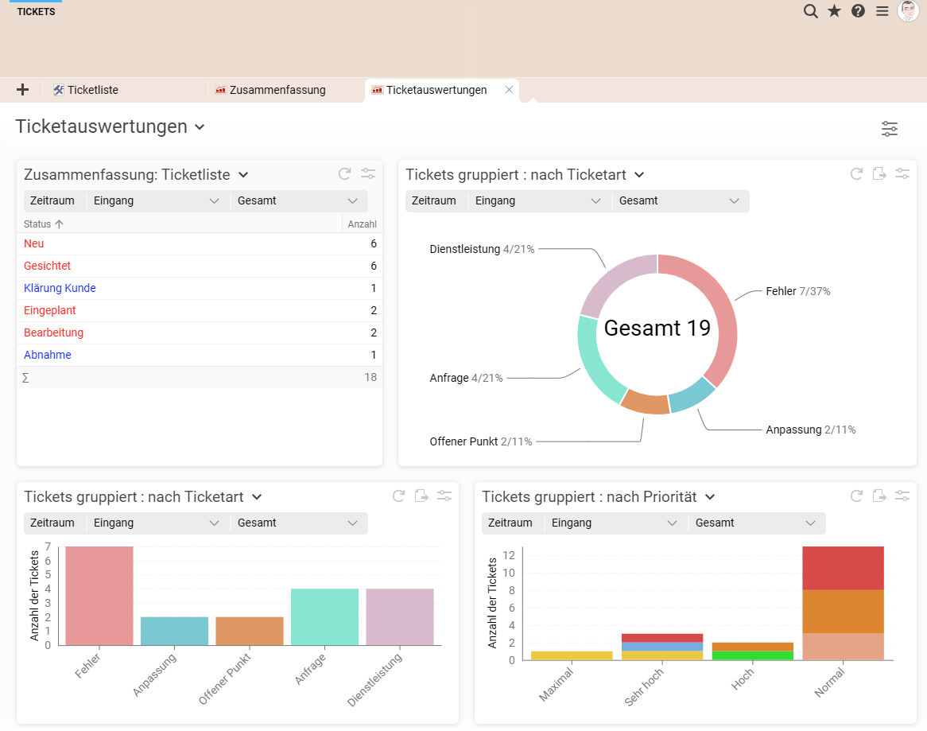Viewport: 927px width, 731px height.
Task: Open dashboard settings sliders icon
Action: click(x=889, y=129)
